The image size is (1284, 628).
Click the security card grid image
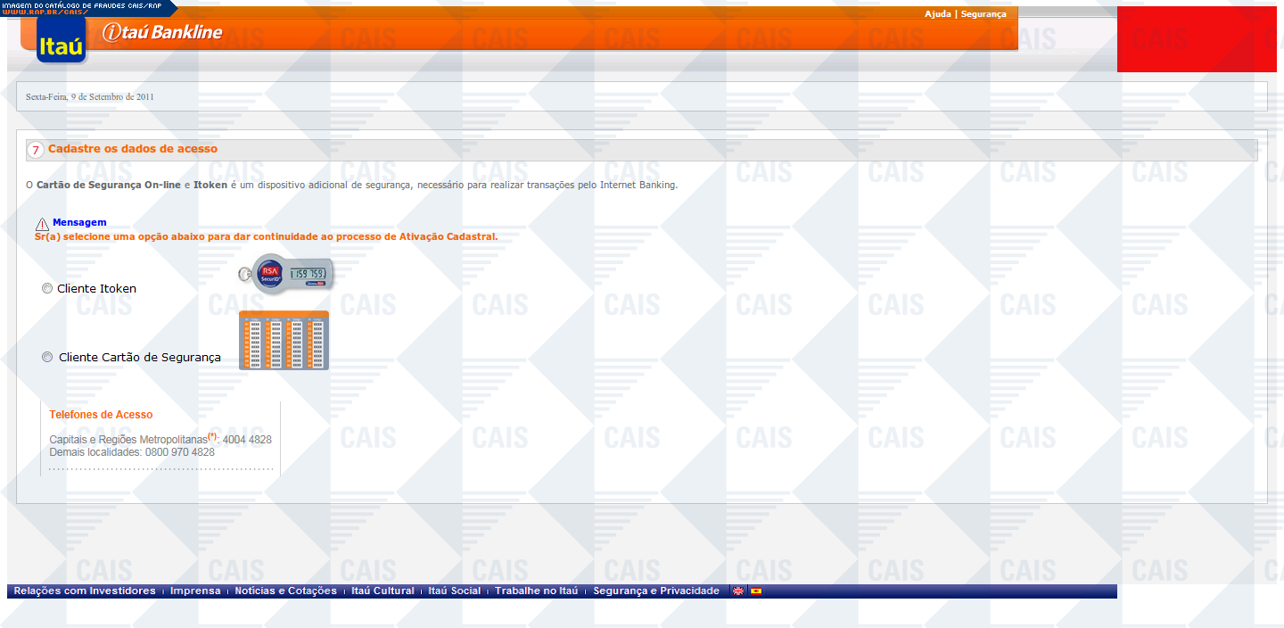pyautogui.click(x=284, y=341)
